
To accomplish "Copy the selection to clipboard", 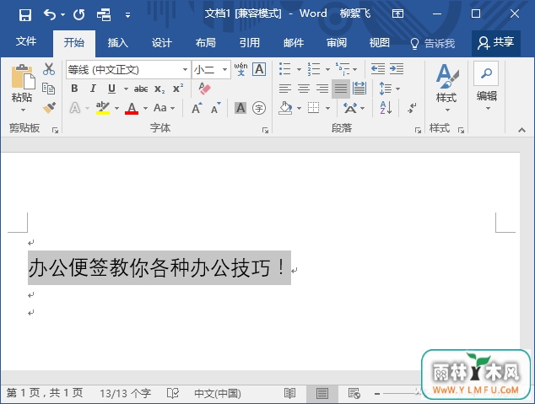I will tap(48, 89).
